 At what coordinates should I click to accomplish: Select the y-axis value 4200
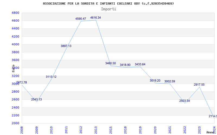coord(15,36)
